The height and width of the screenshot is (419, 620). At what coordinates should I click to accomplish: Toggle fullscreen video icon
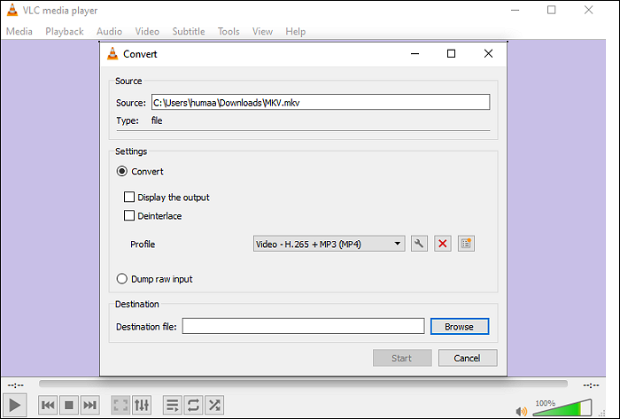[x=120, y=405]
